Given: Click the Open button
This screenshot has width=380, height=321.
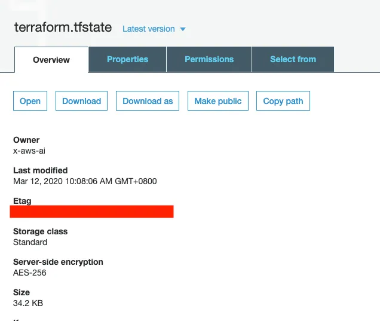Looking at the screenshot, I should 30,101.
